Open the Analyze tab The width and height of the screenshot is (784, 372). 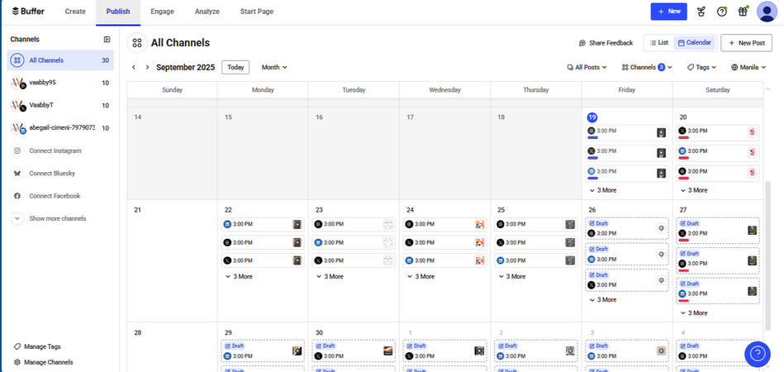207,12
